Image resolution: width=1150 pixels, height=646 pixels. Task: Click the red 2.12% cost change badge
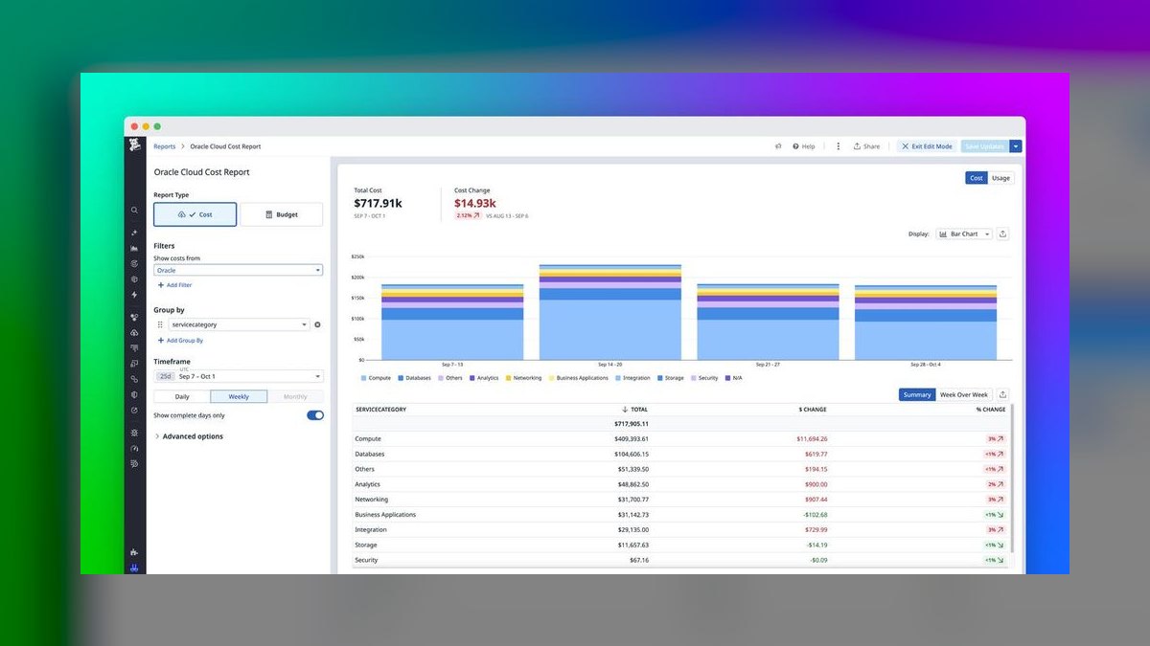[468, 215]
